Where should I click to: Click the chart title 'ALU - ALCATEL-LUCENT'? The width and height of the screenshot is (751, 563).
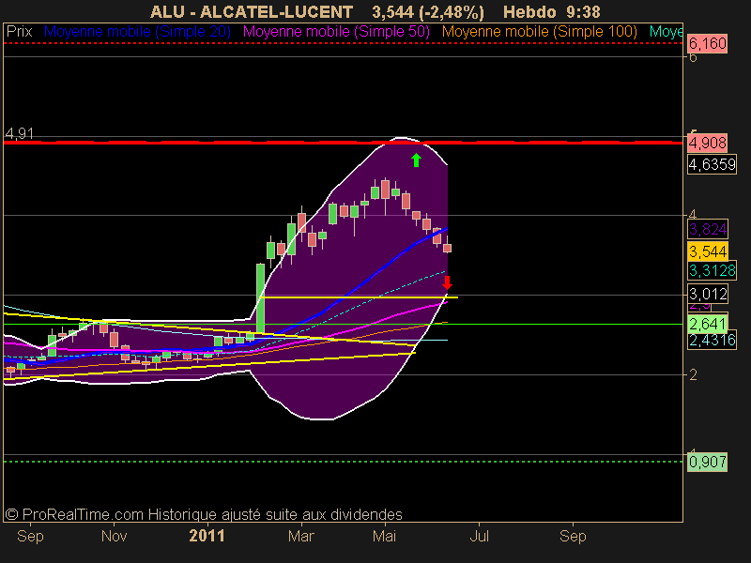[x=252, y=12]
